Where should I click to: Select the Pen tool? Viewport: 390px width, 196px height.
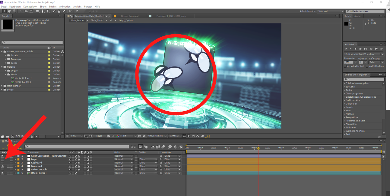click(x=43, y=11)
